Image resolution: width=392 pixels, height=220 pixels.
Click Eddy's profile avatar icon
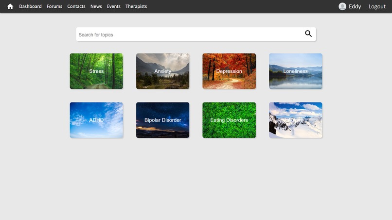click(x=342, y=6)
